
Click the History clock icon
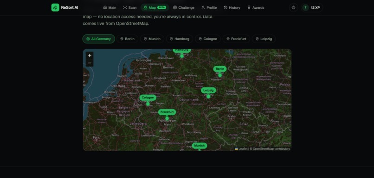[226, 7]
